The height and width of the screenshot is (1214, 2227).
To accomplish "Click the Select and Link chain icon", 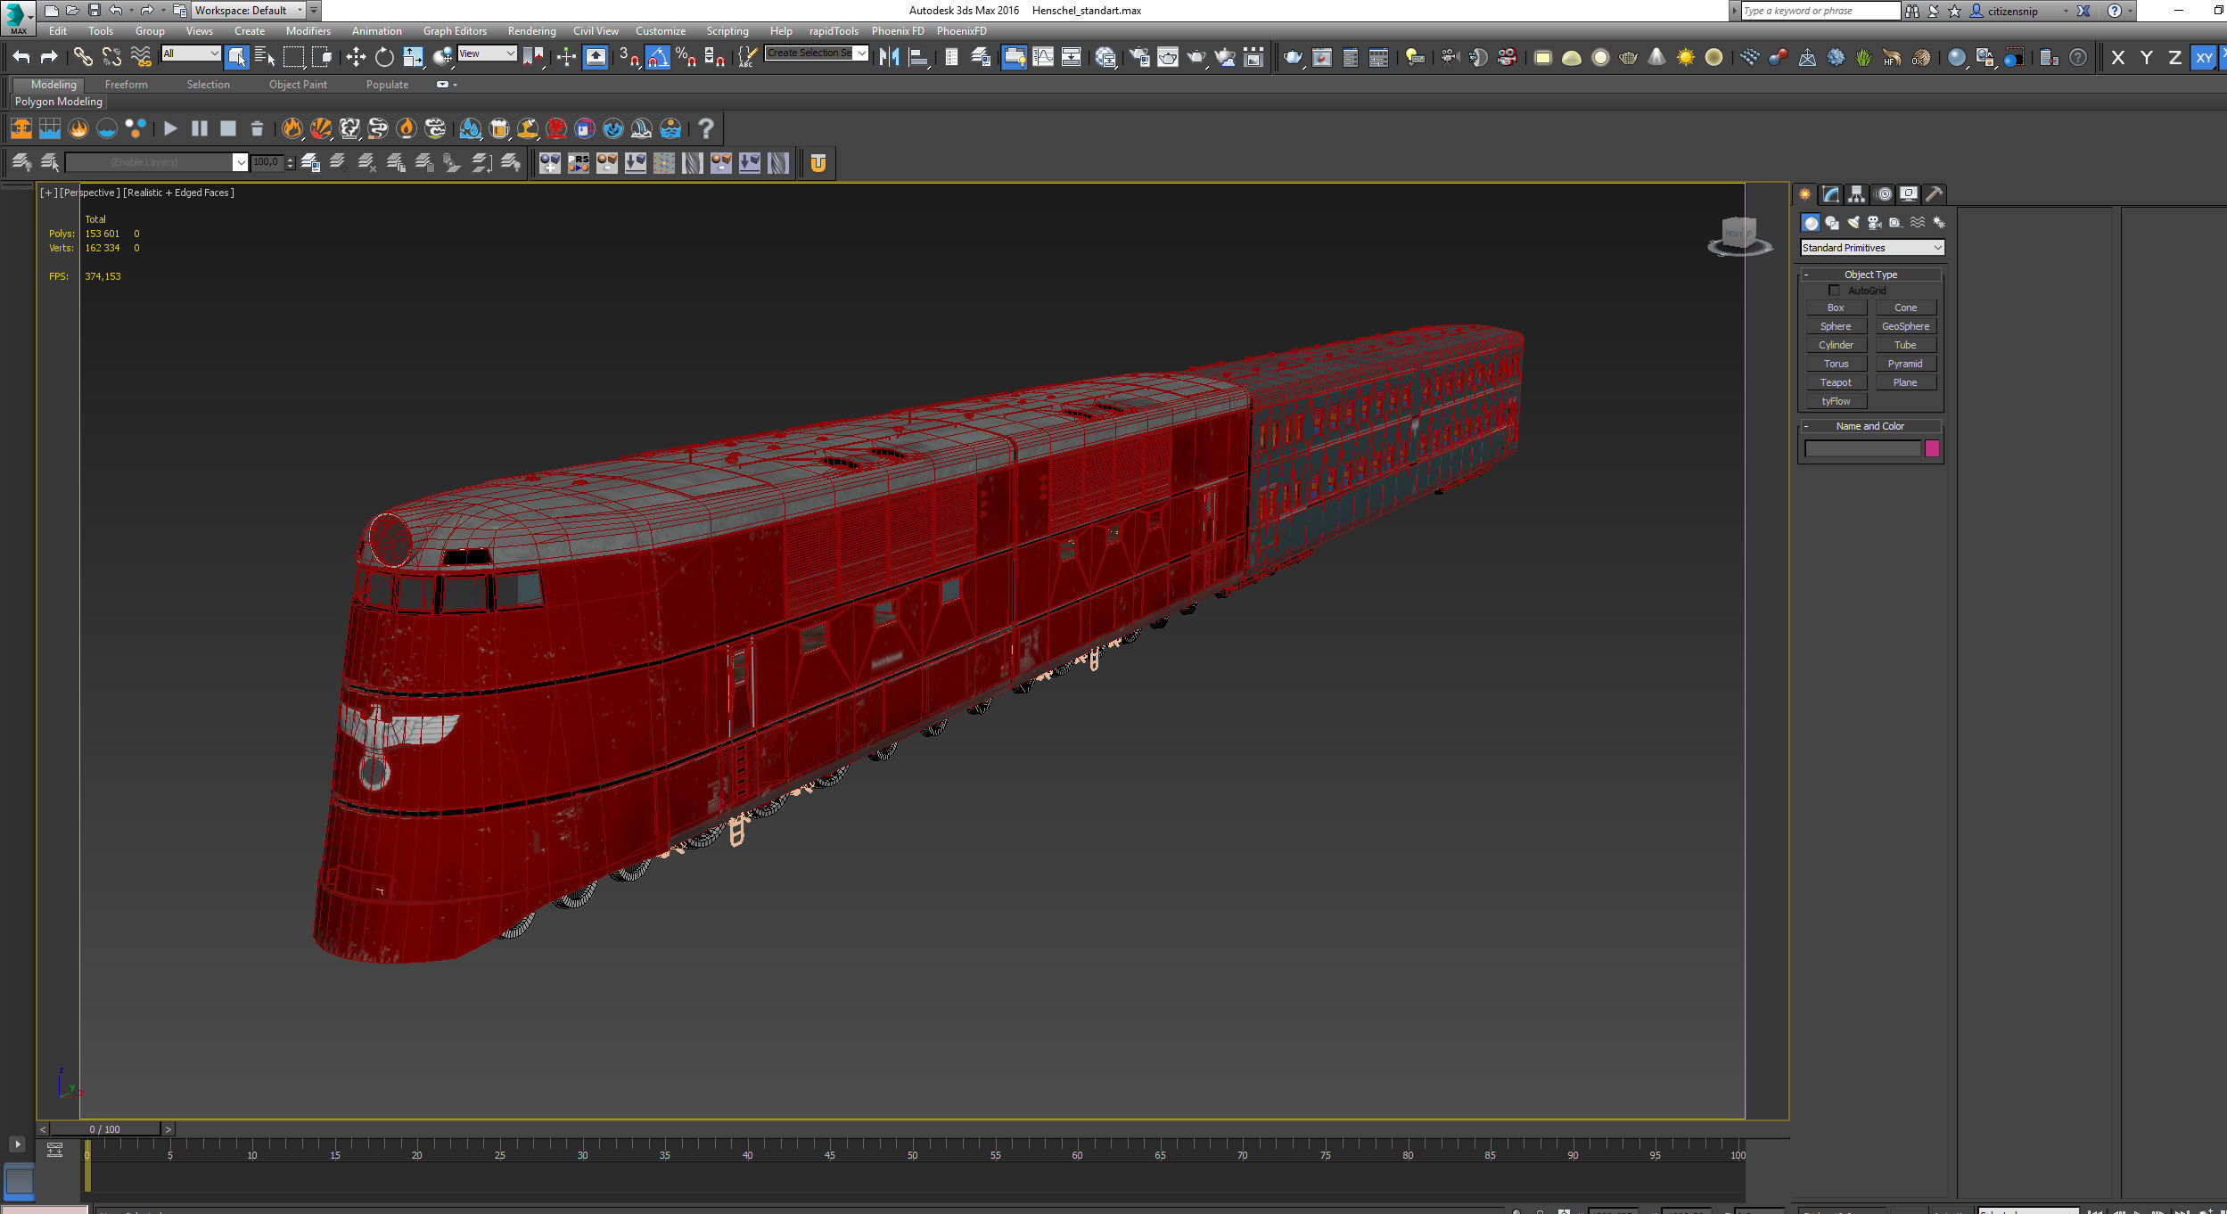I will pyautogui.click(x=83, y=57).
